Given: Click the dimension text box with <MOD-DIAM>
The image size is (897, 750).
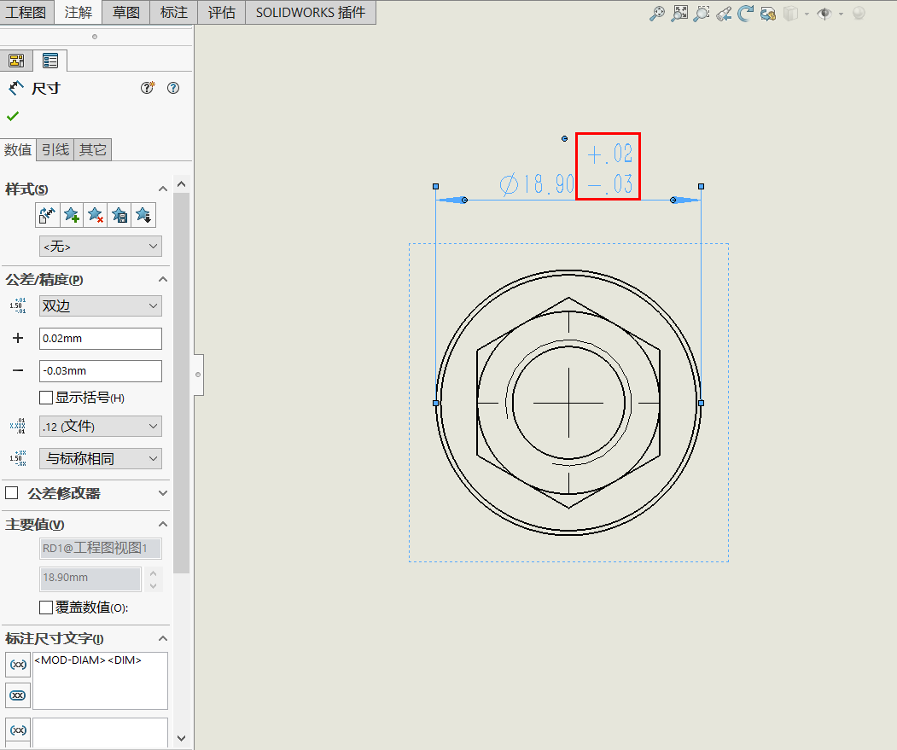Looking at the screenshot, I should click(100, 680).
